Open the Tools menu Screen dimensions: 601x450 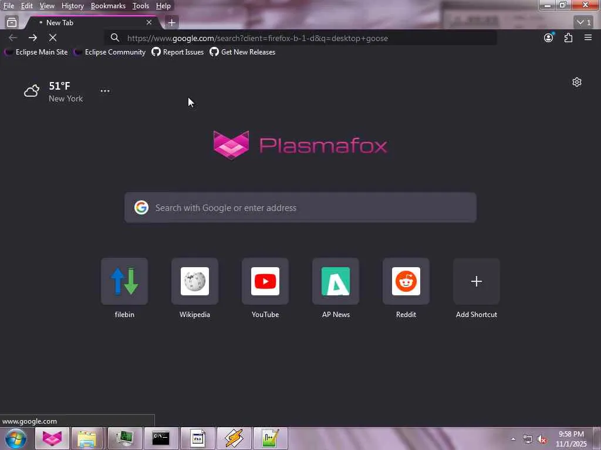point(141,6)
